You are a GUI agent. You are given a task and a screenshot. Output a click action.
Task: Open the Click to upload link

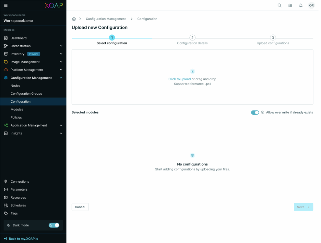[x=180, y=79]
